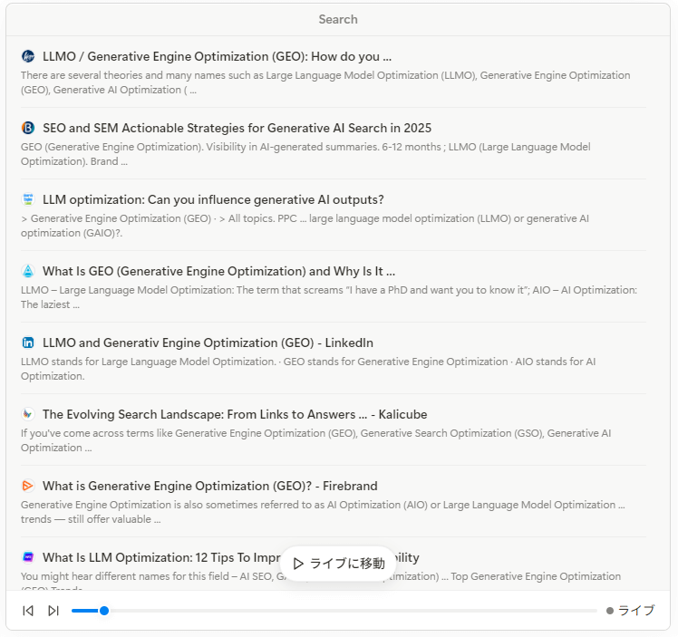Viewport: 678px width, 637px height.
Task: Open the LLMO / Generative Engine Optimization (GEO) link
Action: pos(217,56)
